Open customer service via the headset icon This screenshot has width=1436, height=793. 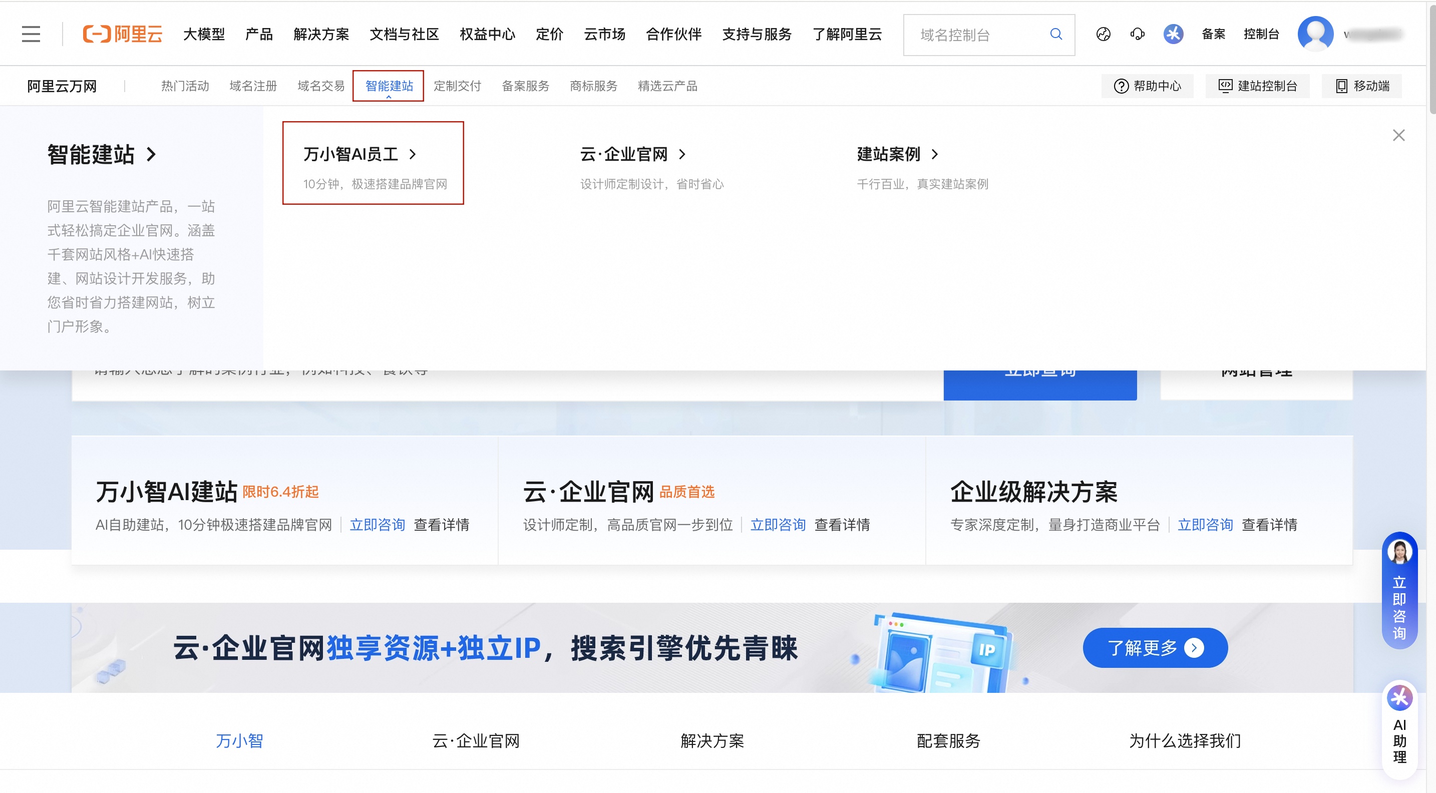[1137, 34]
